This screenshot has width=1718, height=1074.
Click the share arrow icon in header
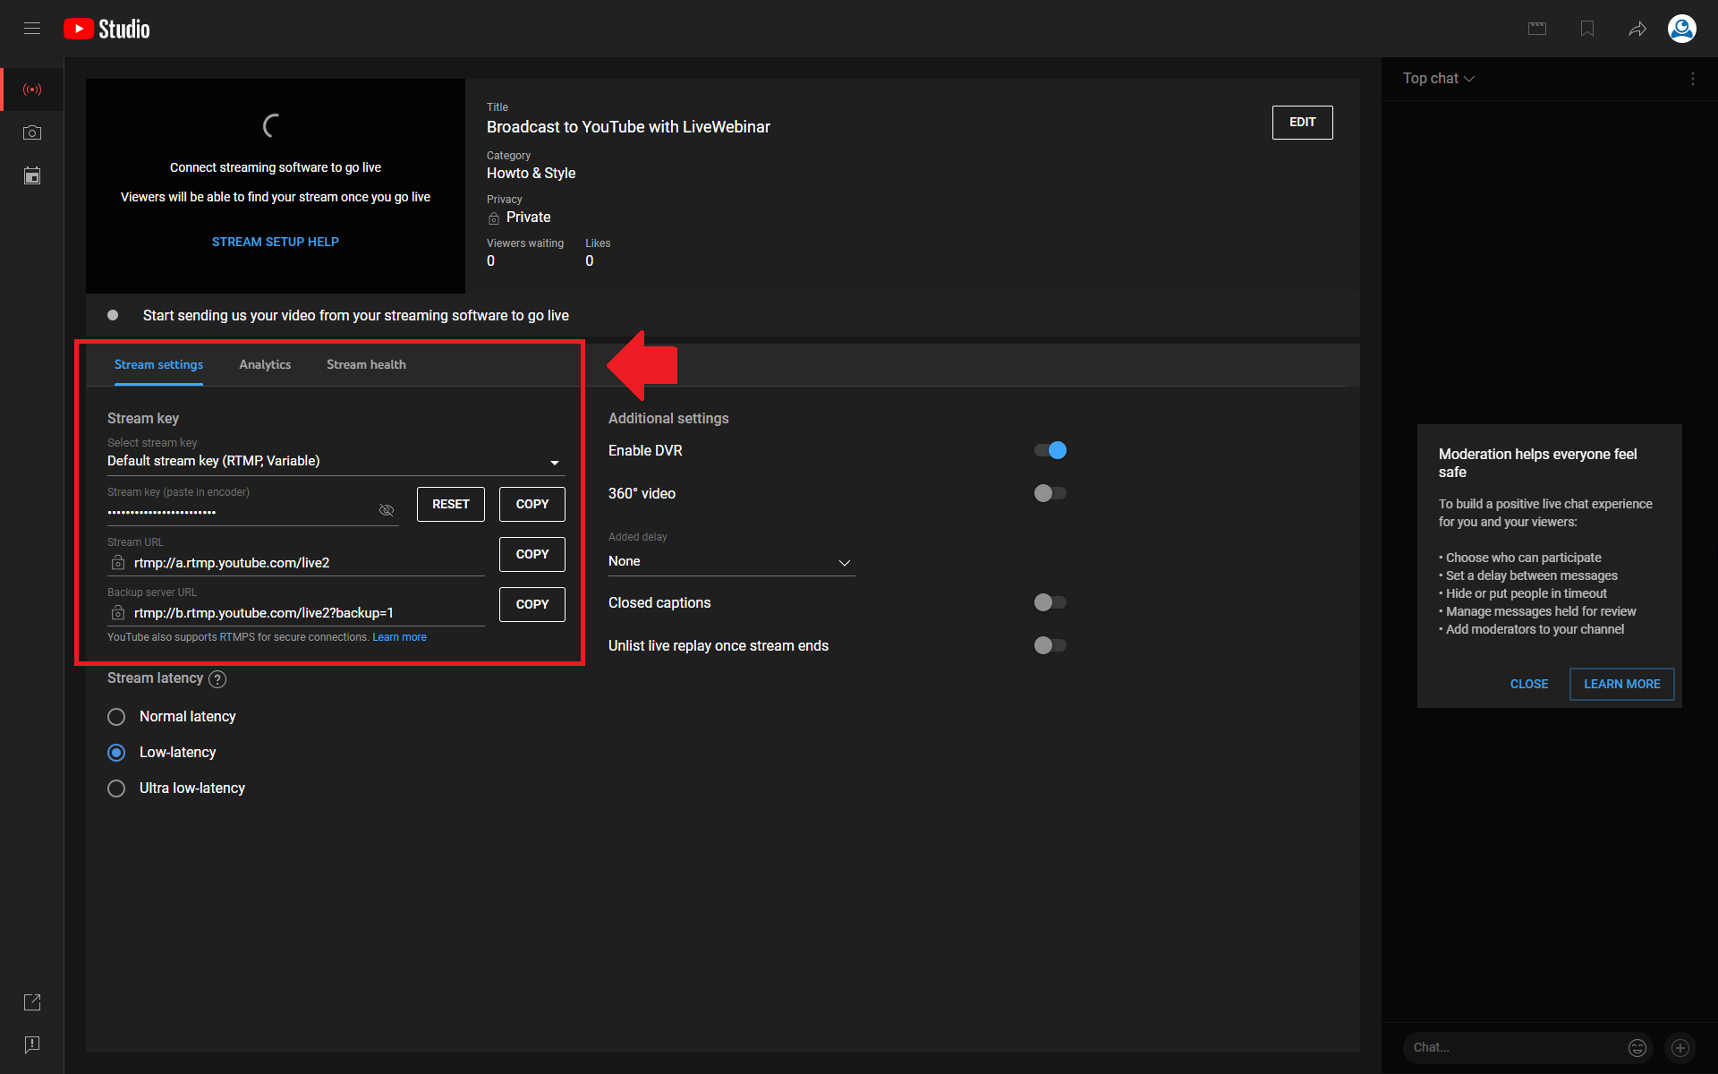pyautogui.click(x=1637, y=30)
